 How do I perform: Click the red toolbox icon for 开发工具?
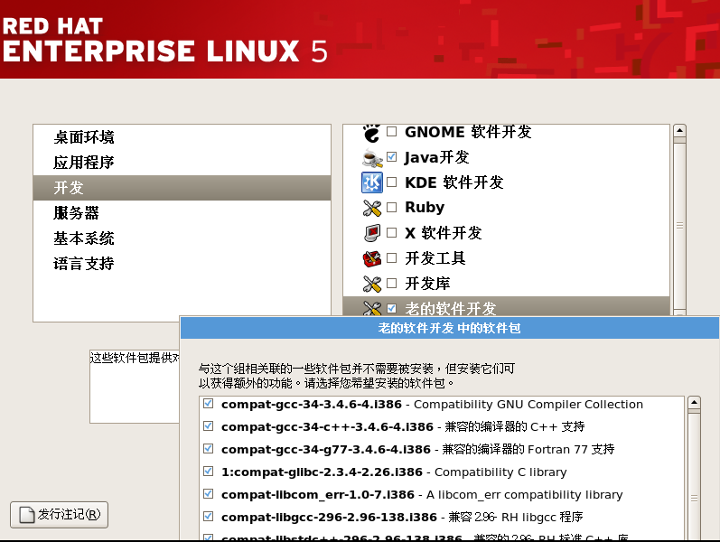point(372,258)
